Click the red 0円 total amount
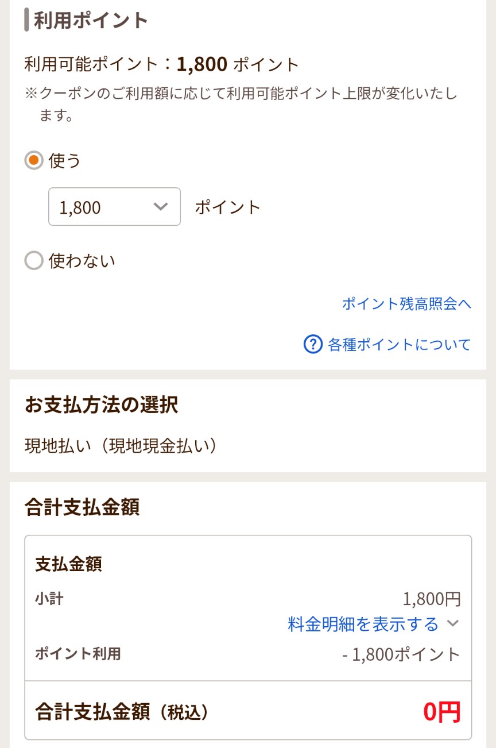 point(441,712)
